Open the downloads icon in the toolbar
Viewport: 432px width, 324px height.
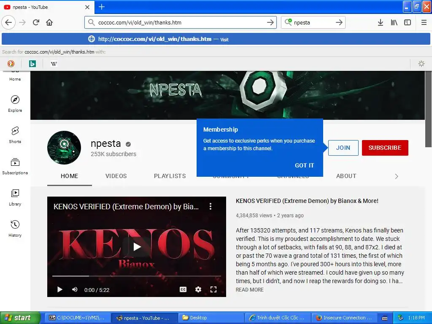(x=381, y=22)
